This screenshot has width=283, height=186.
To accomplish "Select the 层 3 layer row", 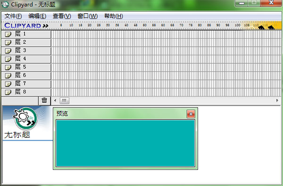I will pos(26,51).
